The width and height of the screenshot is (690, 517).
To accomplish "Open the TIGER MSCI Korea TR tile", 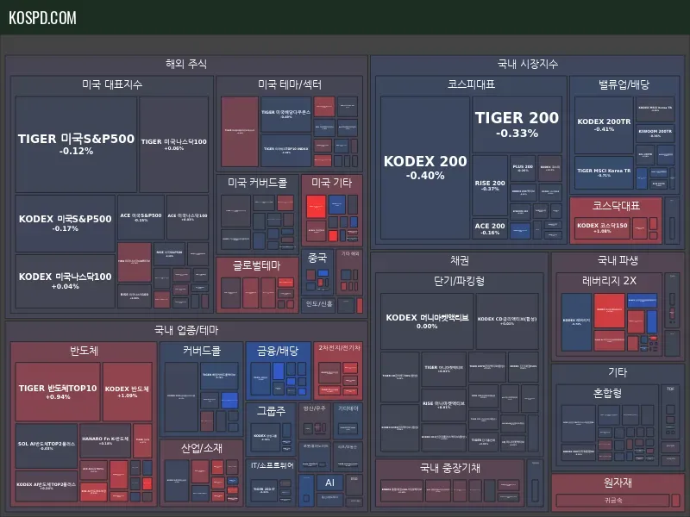I will pos(604,173).
